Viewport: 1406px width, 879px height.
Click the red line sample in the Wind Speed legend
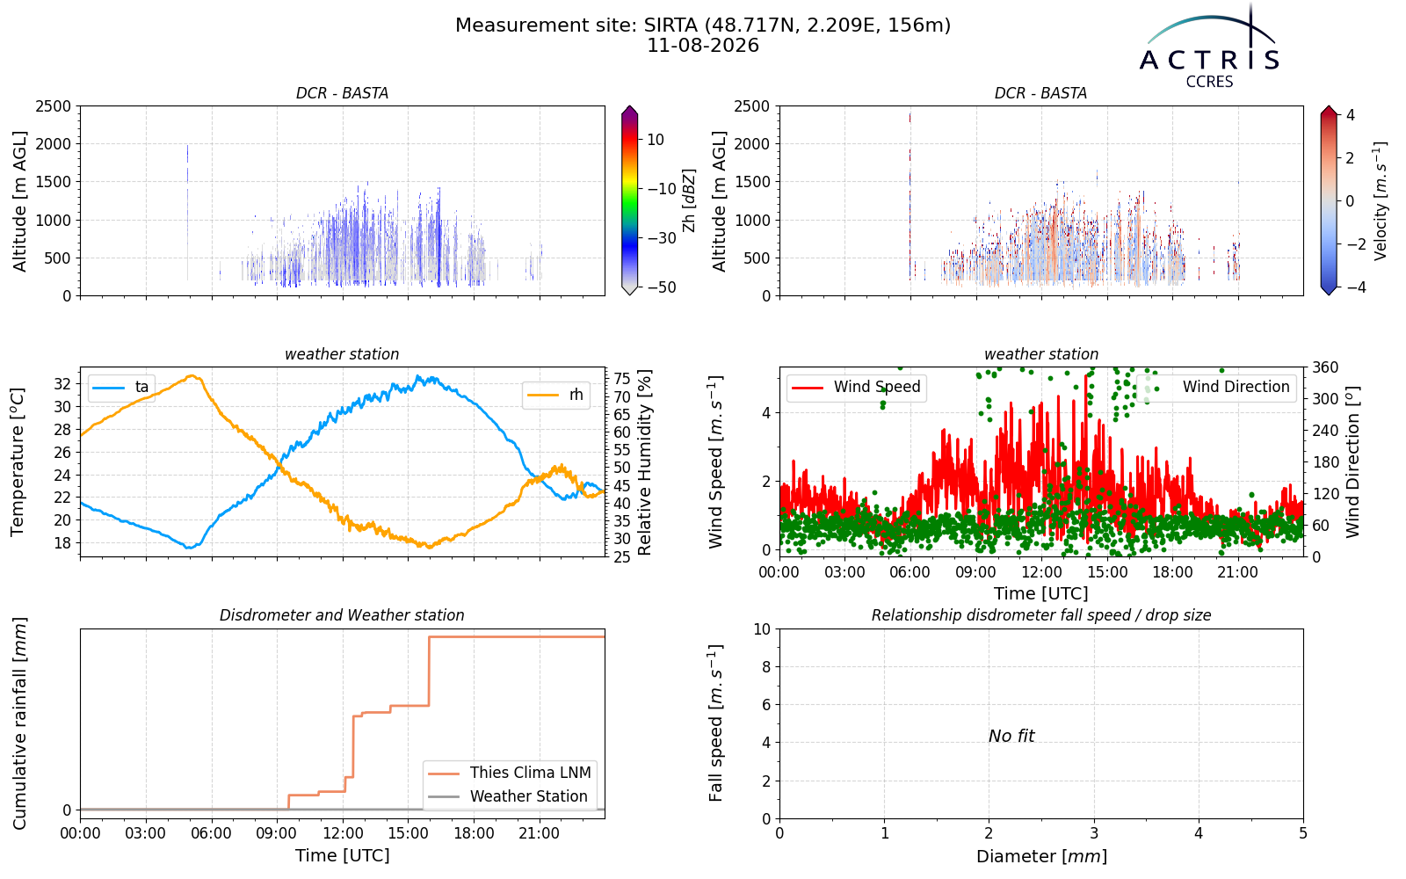[808, 388]
